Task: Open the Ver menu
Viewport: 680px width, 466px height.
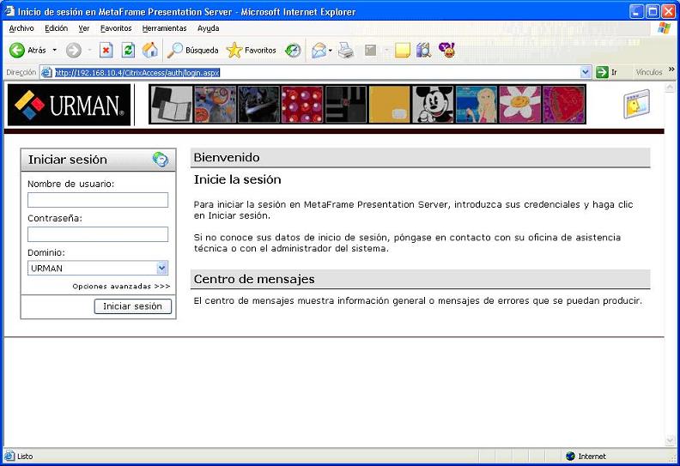Action: 83,28
